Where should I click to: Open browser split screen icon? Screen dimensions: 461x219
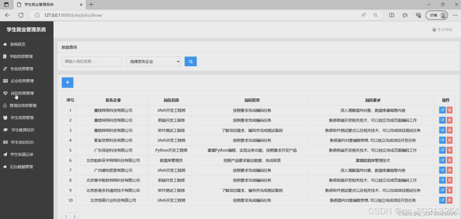[392, 15]
